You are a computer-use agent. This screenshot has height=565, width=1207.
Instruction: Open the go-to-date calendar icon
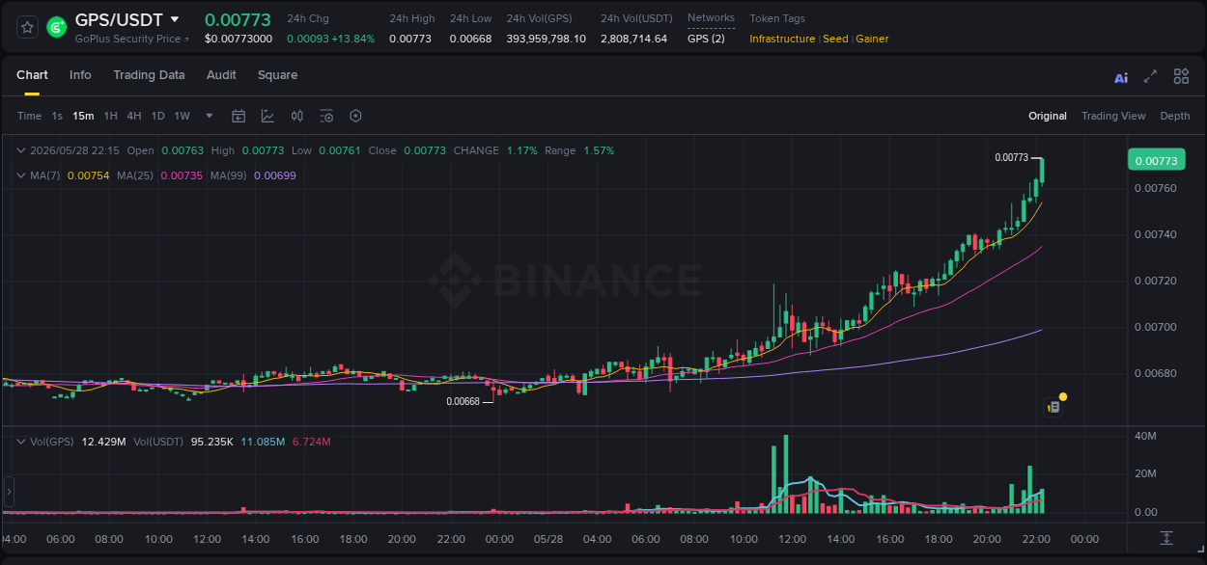coord(239,116)
